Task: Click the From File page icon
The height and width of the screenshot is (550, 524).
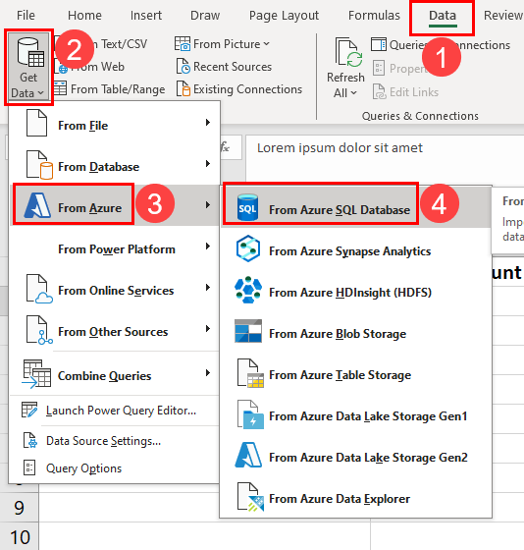Action: pyautogui.click(x=36, y=123)
